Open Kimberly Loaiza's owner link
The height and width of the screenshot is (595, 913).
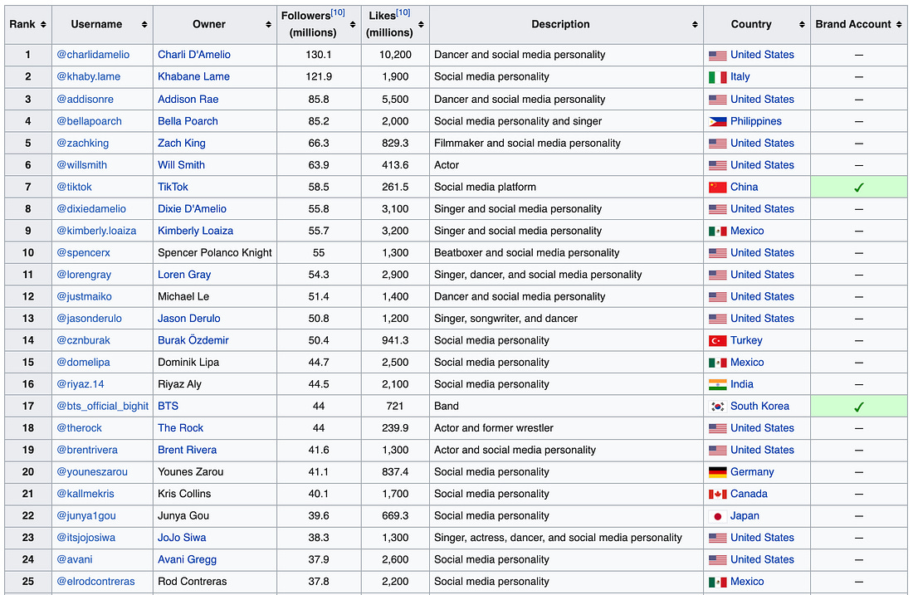196,232
